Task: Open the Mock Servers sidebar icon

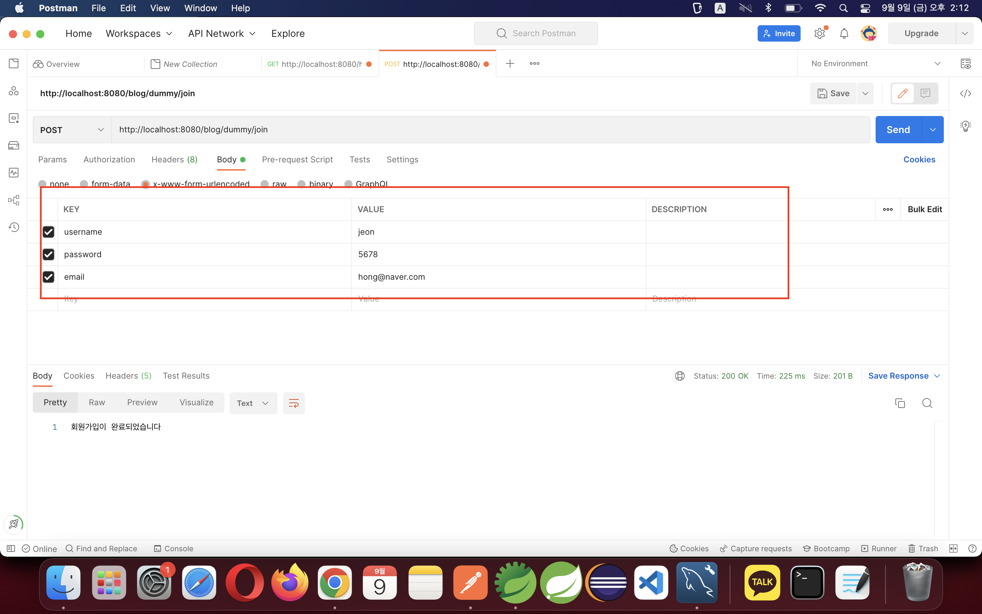Action: [14, 145]
